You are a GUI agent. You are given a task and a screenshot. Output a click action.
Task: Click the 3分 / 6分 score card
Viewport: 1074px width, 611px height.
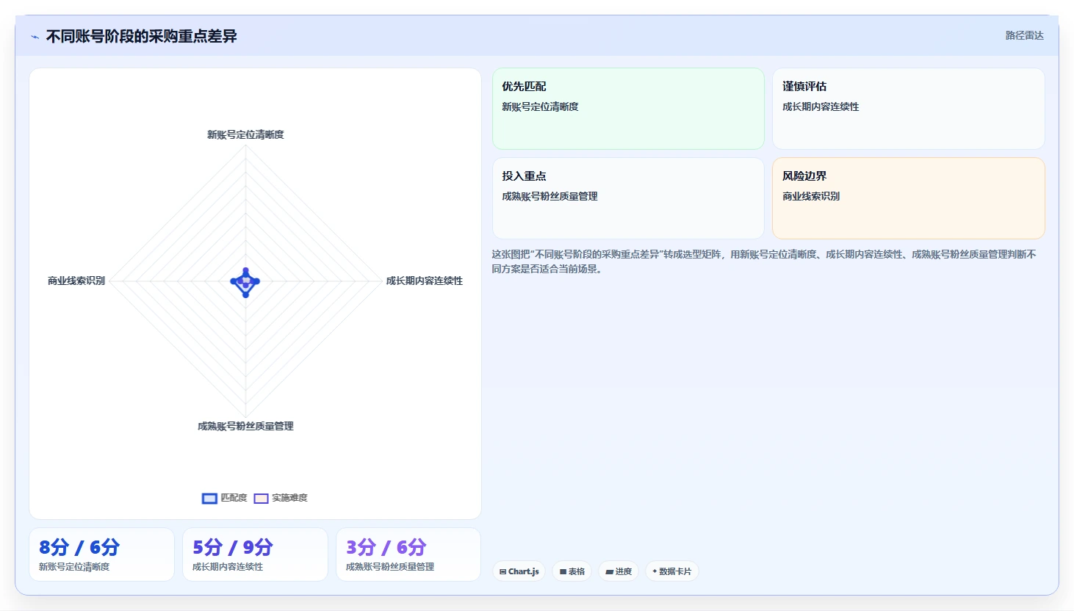pos(408,554)
